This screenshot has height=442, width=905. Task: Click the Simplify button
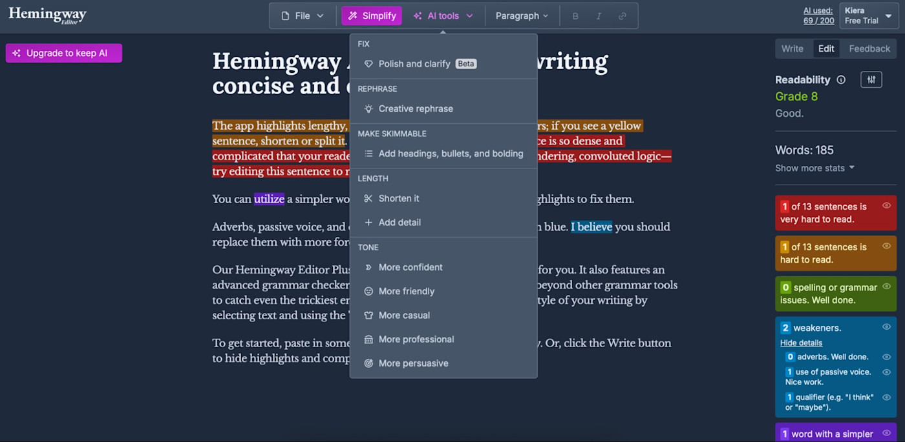pyautogui.click(x=372, y=15)
